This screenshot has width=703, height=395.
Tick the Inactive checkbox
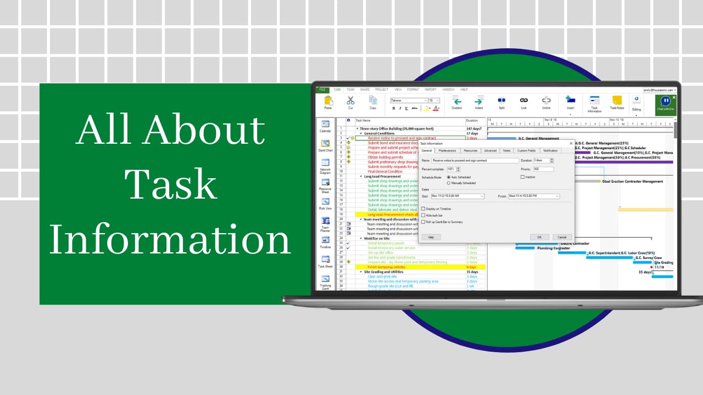click(x=522, y=177)
